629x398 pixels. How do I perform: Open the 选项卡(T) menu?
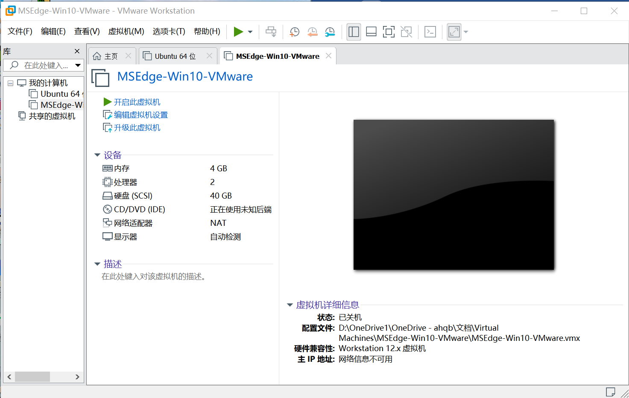(169, 32)
